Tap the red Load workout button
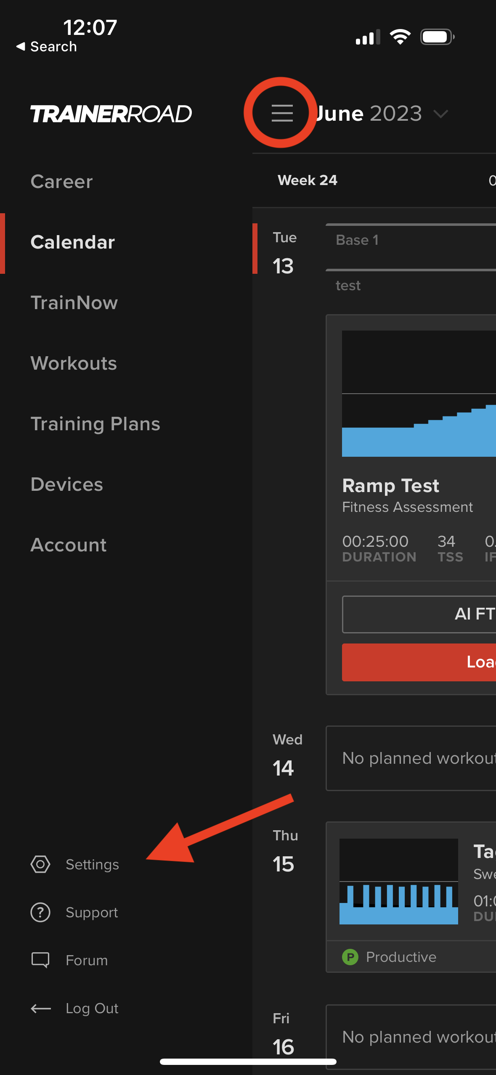496x1075 pixels. pos(419,662)
